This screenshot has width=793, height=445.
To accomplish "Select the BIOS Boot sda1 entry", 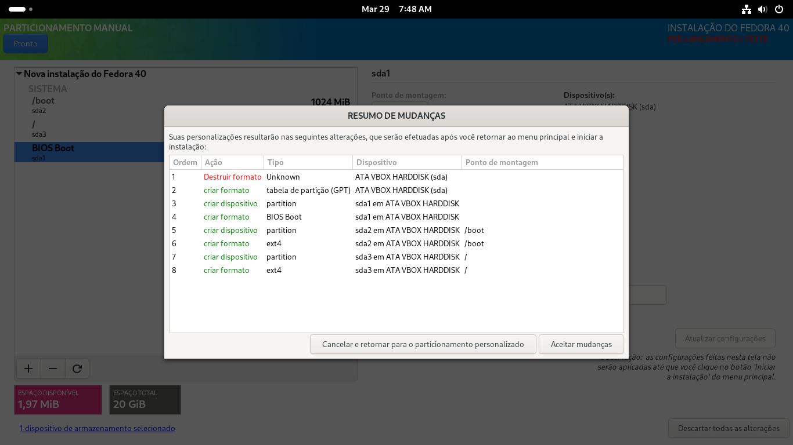I will (90, 152).
